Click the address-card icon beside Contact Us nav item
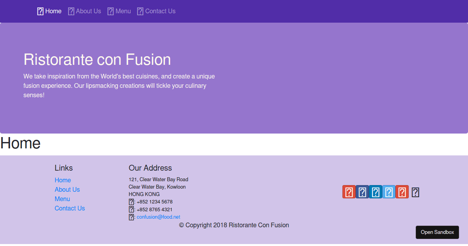 tap(140, 11)
